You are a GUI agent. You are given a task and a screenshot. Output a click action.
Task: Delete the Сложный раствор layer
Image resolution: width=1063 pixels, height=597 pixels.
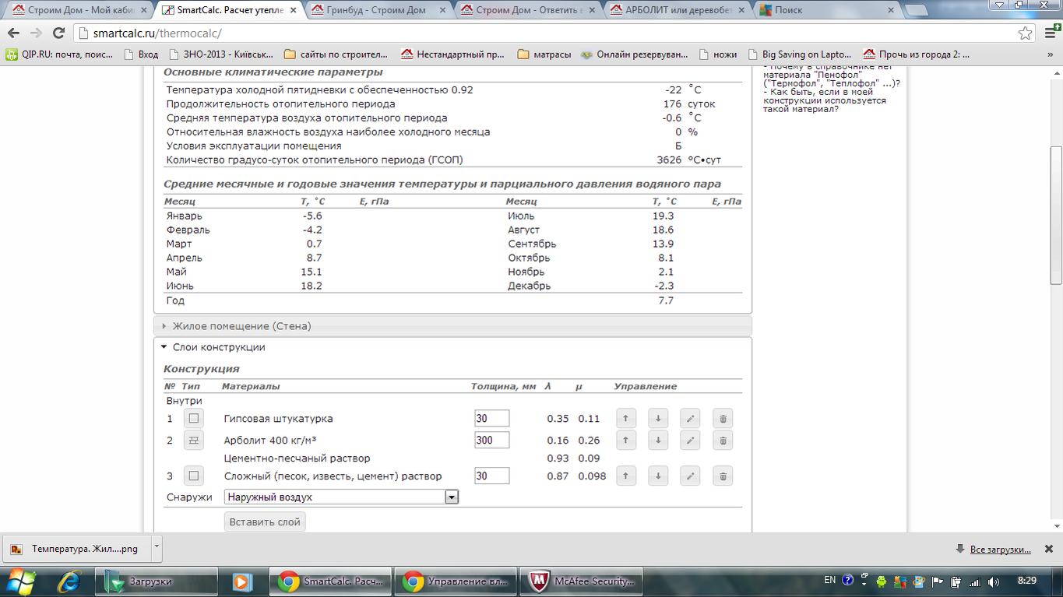tap(723, 476)
